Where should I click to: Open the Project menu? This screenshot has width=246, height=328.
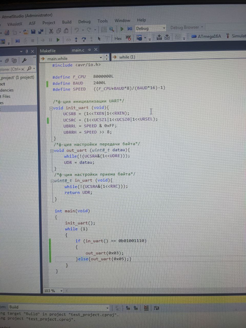pyautogui.click(x=49, y=23)
